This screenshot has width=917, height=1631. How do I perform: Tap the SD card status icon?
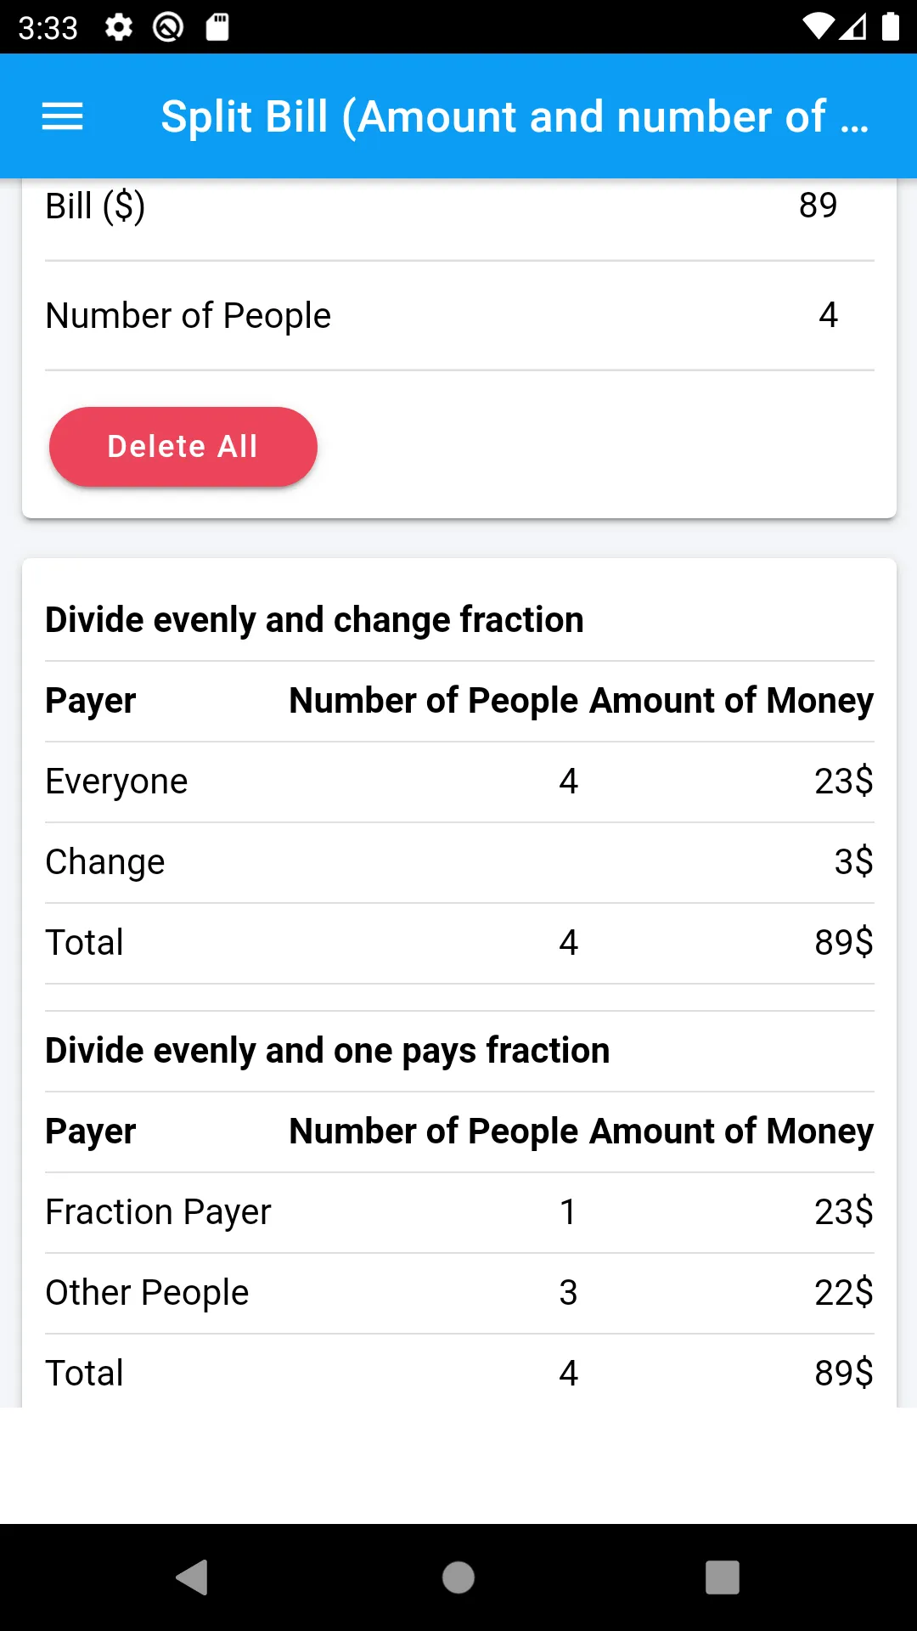[217, 28]
